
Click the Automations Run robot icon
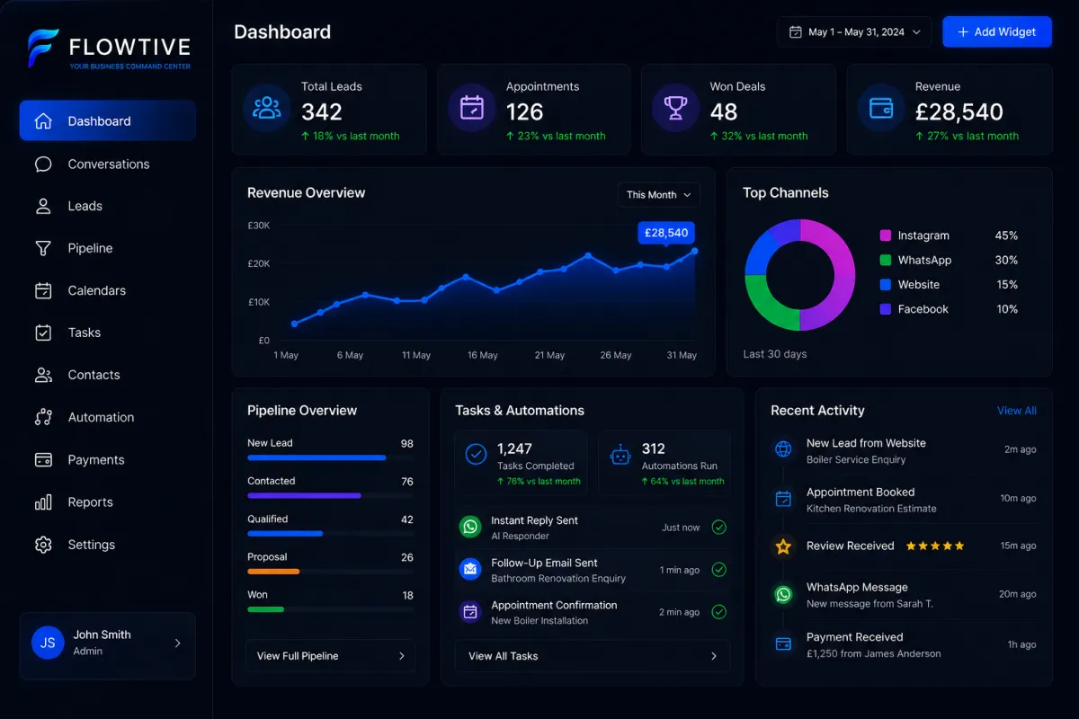point(620,455)
